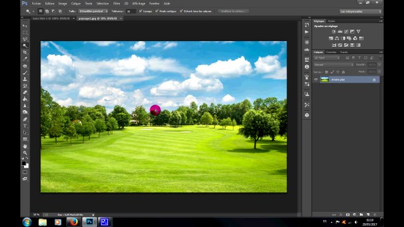Toggle Echant. tous les calques checkbox
404x227 pixels.
click(x=181, y=11)
